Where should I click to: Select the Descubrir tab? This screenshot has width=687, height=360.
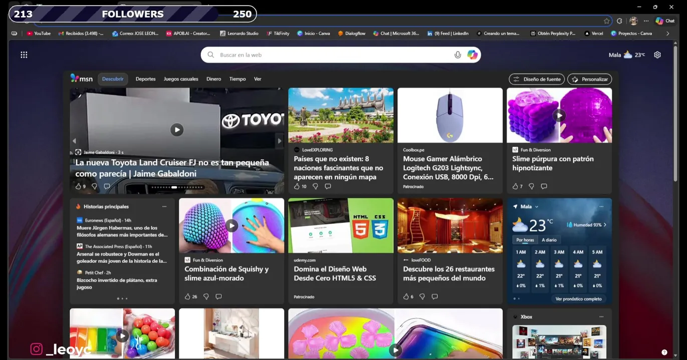coord(113,79)
